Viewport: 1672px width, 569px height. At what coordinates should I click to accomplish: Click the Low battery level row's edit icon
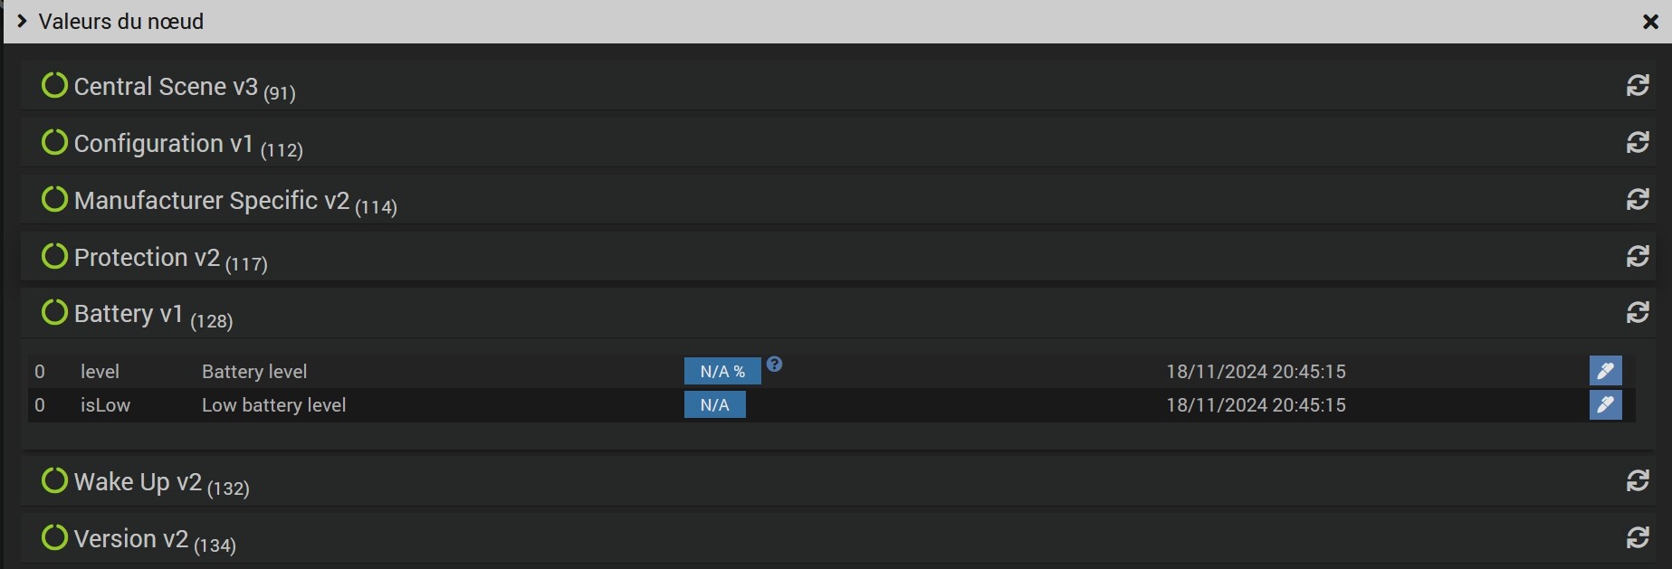pyautogui.click(x=1605, y=404)
